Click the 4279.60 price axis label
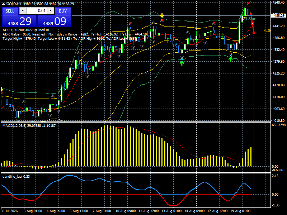 tap(278, 61)
